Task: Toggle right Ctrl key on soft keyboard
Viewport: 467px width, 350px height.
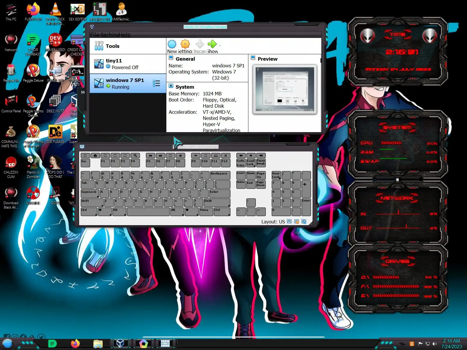Action: click(222, 211)
